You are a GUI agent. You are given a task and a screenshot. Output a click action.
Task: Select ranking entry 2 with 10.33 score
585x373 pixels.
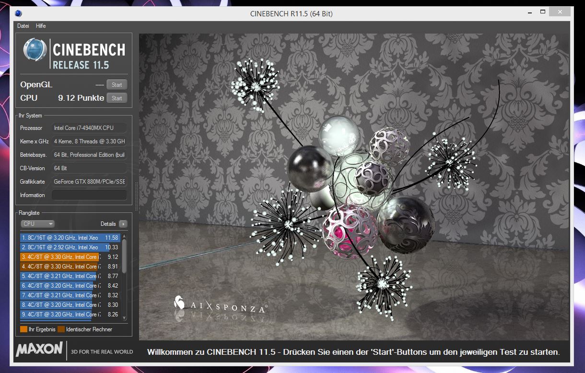[70, 247]
